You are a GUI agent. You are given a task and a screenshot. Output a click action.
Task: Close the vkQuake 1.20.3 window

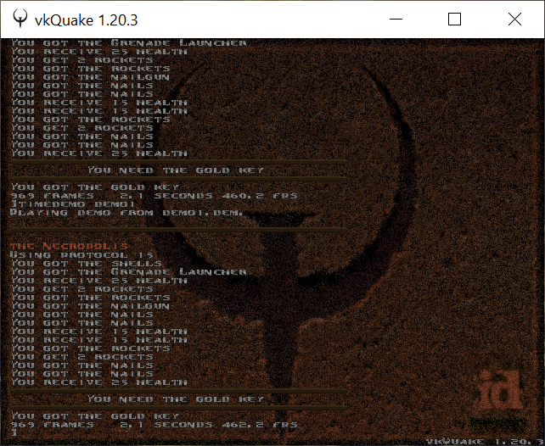pos(514,20)
